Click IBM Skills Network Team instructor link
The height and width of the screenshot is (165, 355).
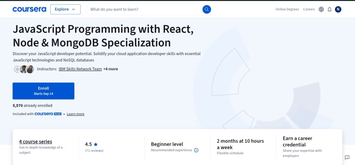coord(80,69)
